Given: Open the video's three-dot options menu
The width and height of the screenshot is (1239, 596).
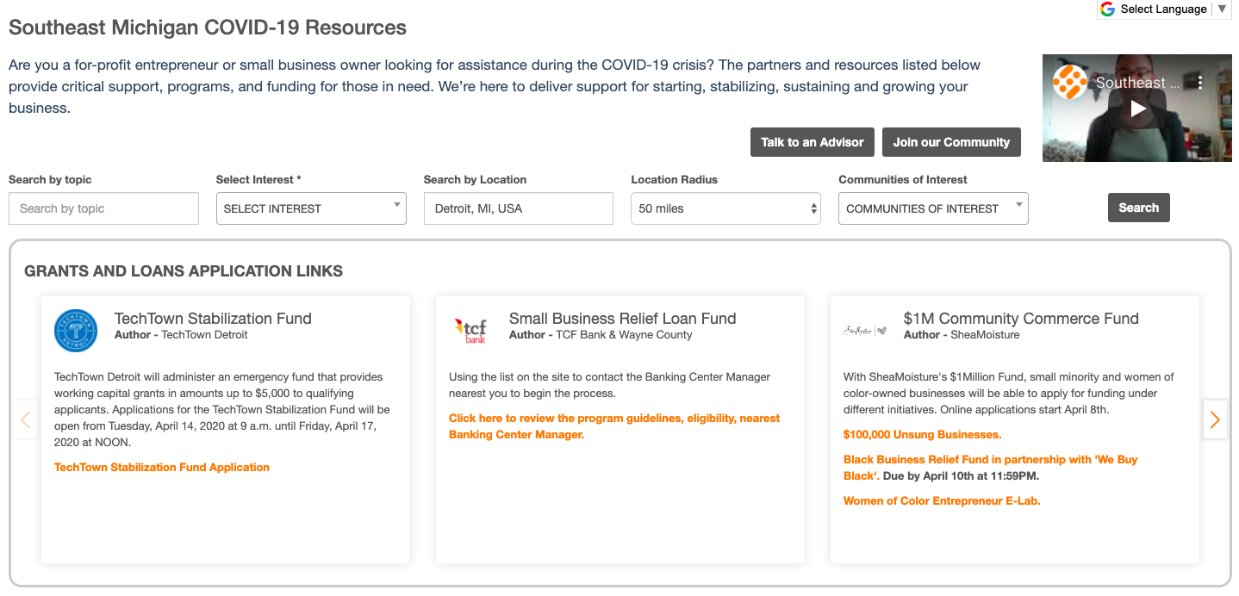Looking at the screenshot, I should [x=1200, y=83].
